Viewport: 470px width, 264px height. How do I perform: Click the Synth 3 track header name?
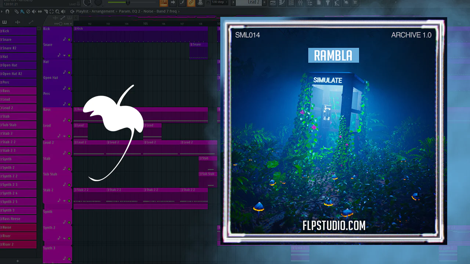[x=49, y=248]
